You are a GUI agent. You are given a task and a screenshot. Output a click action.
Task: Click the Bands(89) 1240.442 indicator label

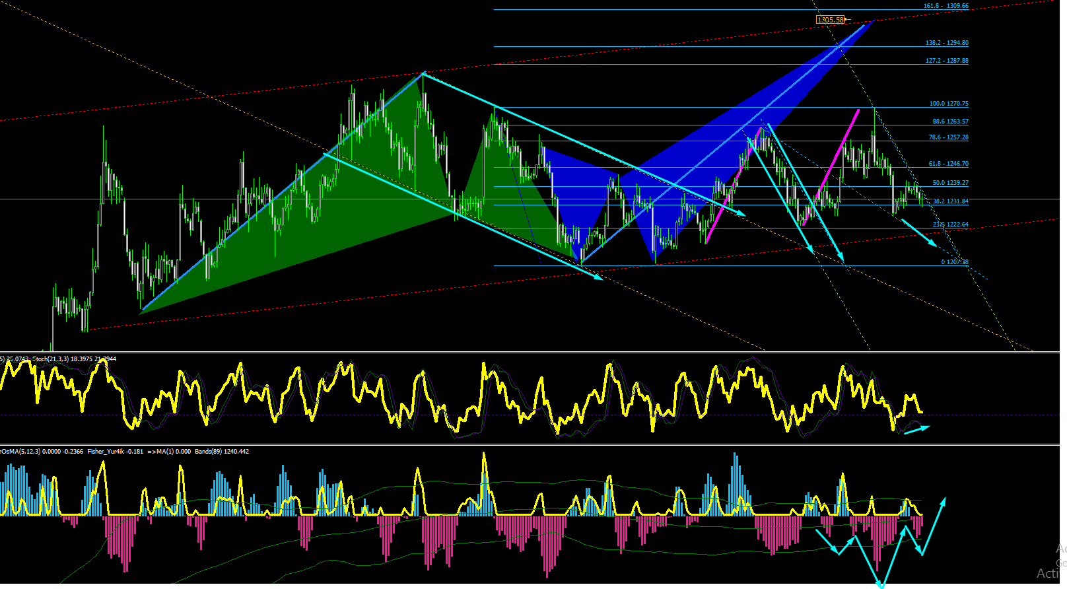(221, 452)
